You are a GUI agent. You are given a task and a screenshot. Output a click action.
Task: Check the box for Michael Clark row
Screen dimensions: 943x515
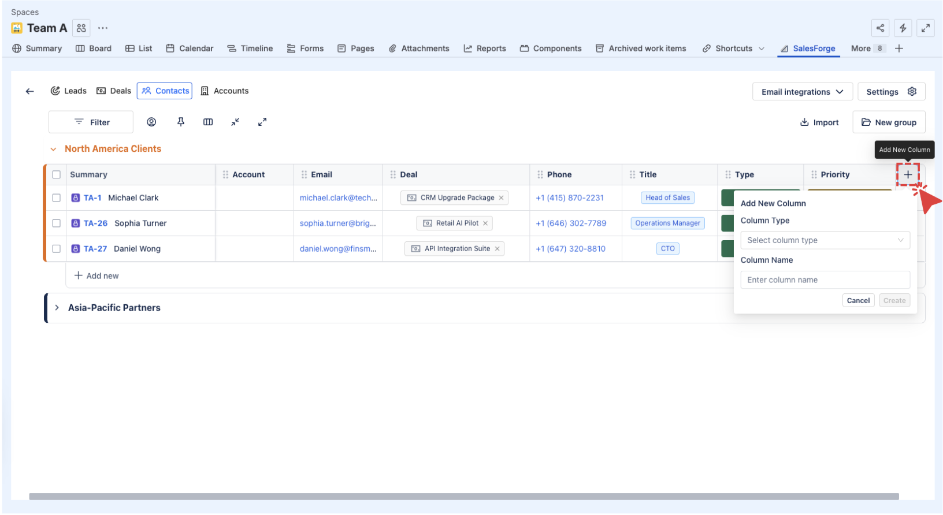[57, 198]
